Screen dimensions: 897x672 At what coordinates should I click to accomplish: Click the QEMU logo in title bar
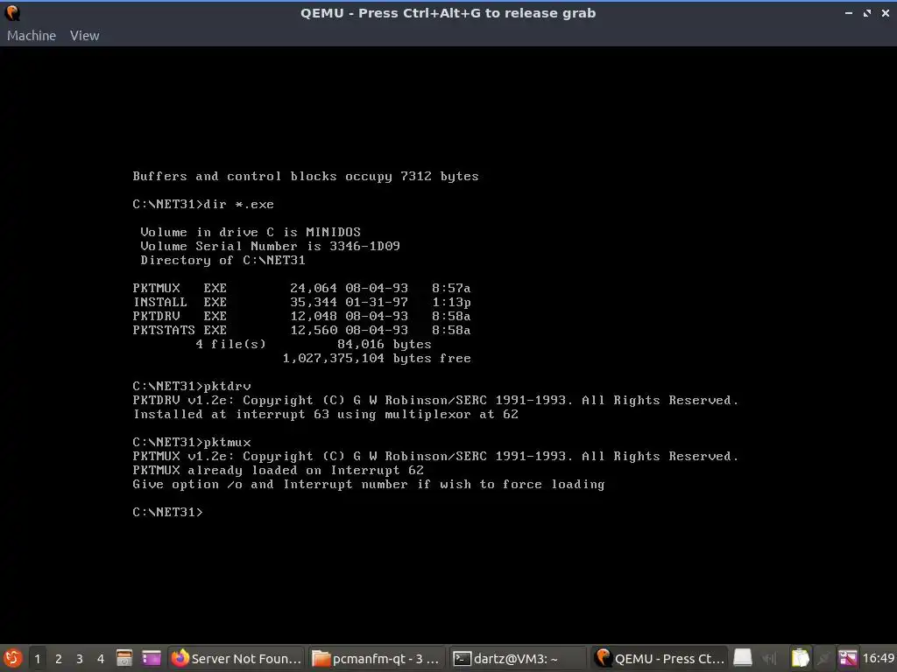[x=12, y=12]
